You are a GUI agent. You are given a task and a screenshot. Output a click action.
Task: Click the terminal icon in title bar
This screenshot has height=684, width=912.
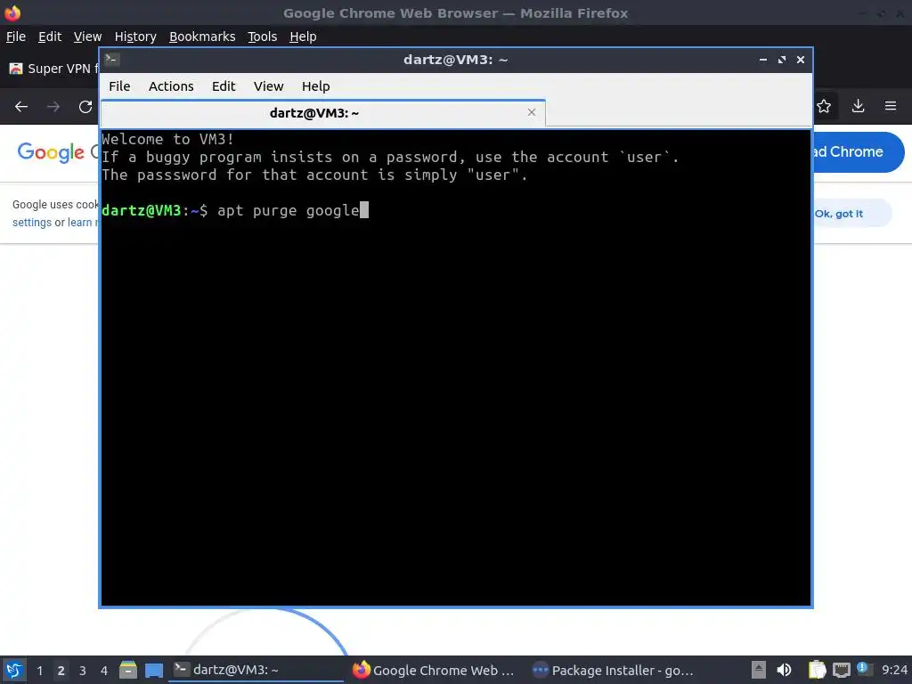pos(112,59)
